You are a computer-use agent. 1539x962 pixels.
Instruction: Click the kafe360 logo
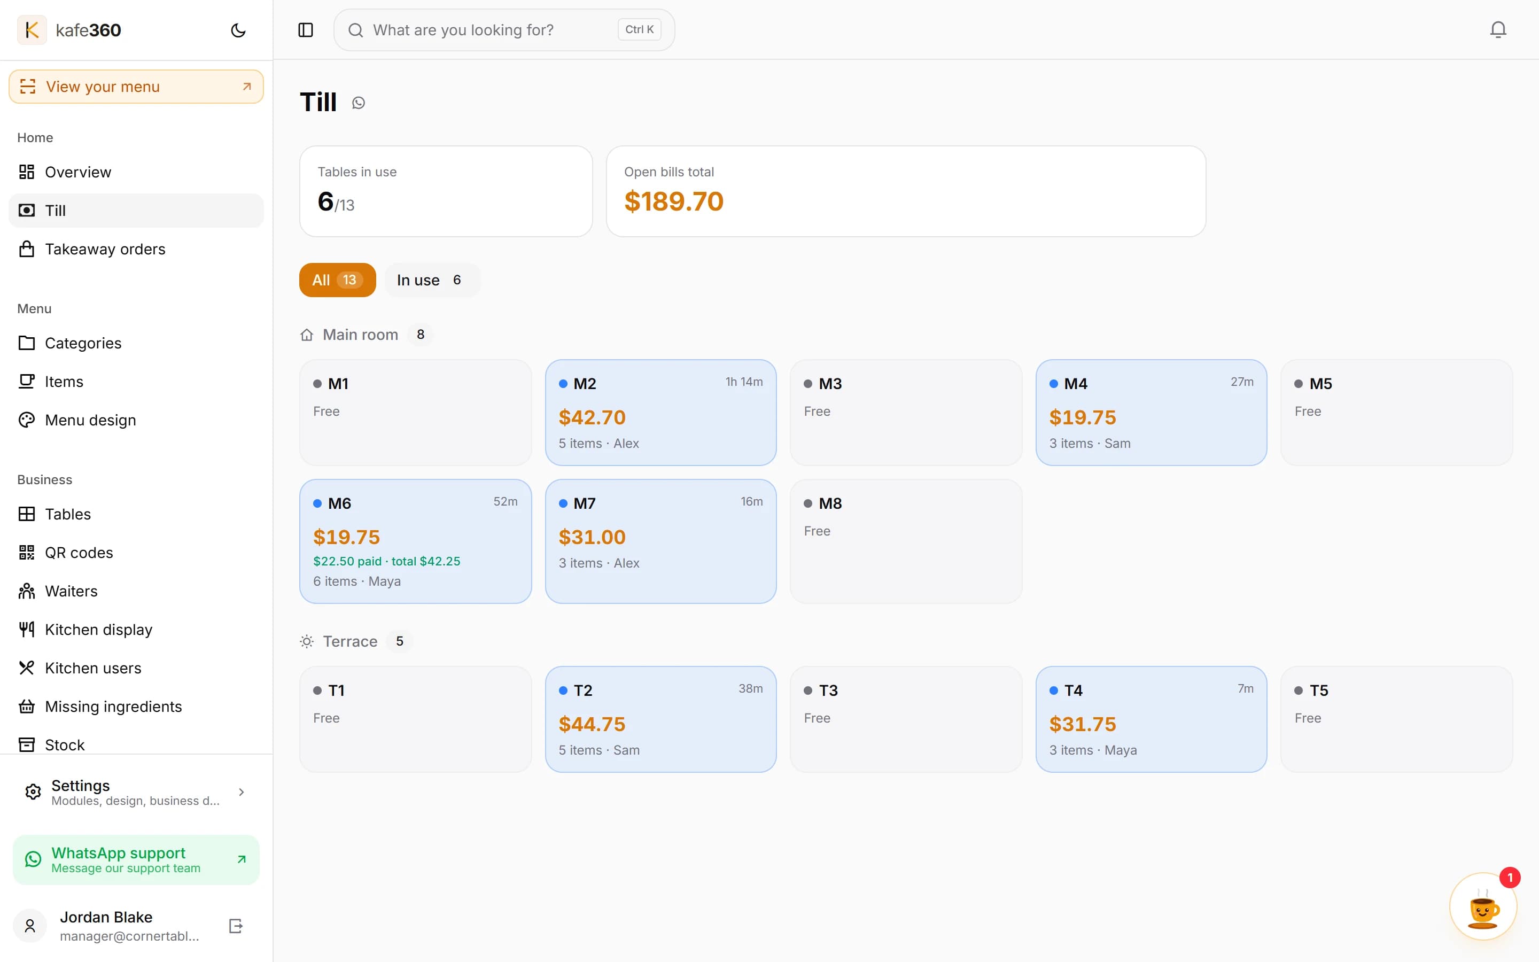click(x=69, y=30)
